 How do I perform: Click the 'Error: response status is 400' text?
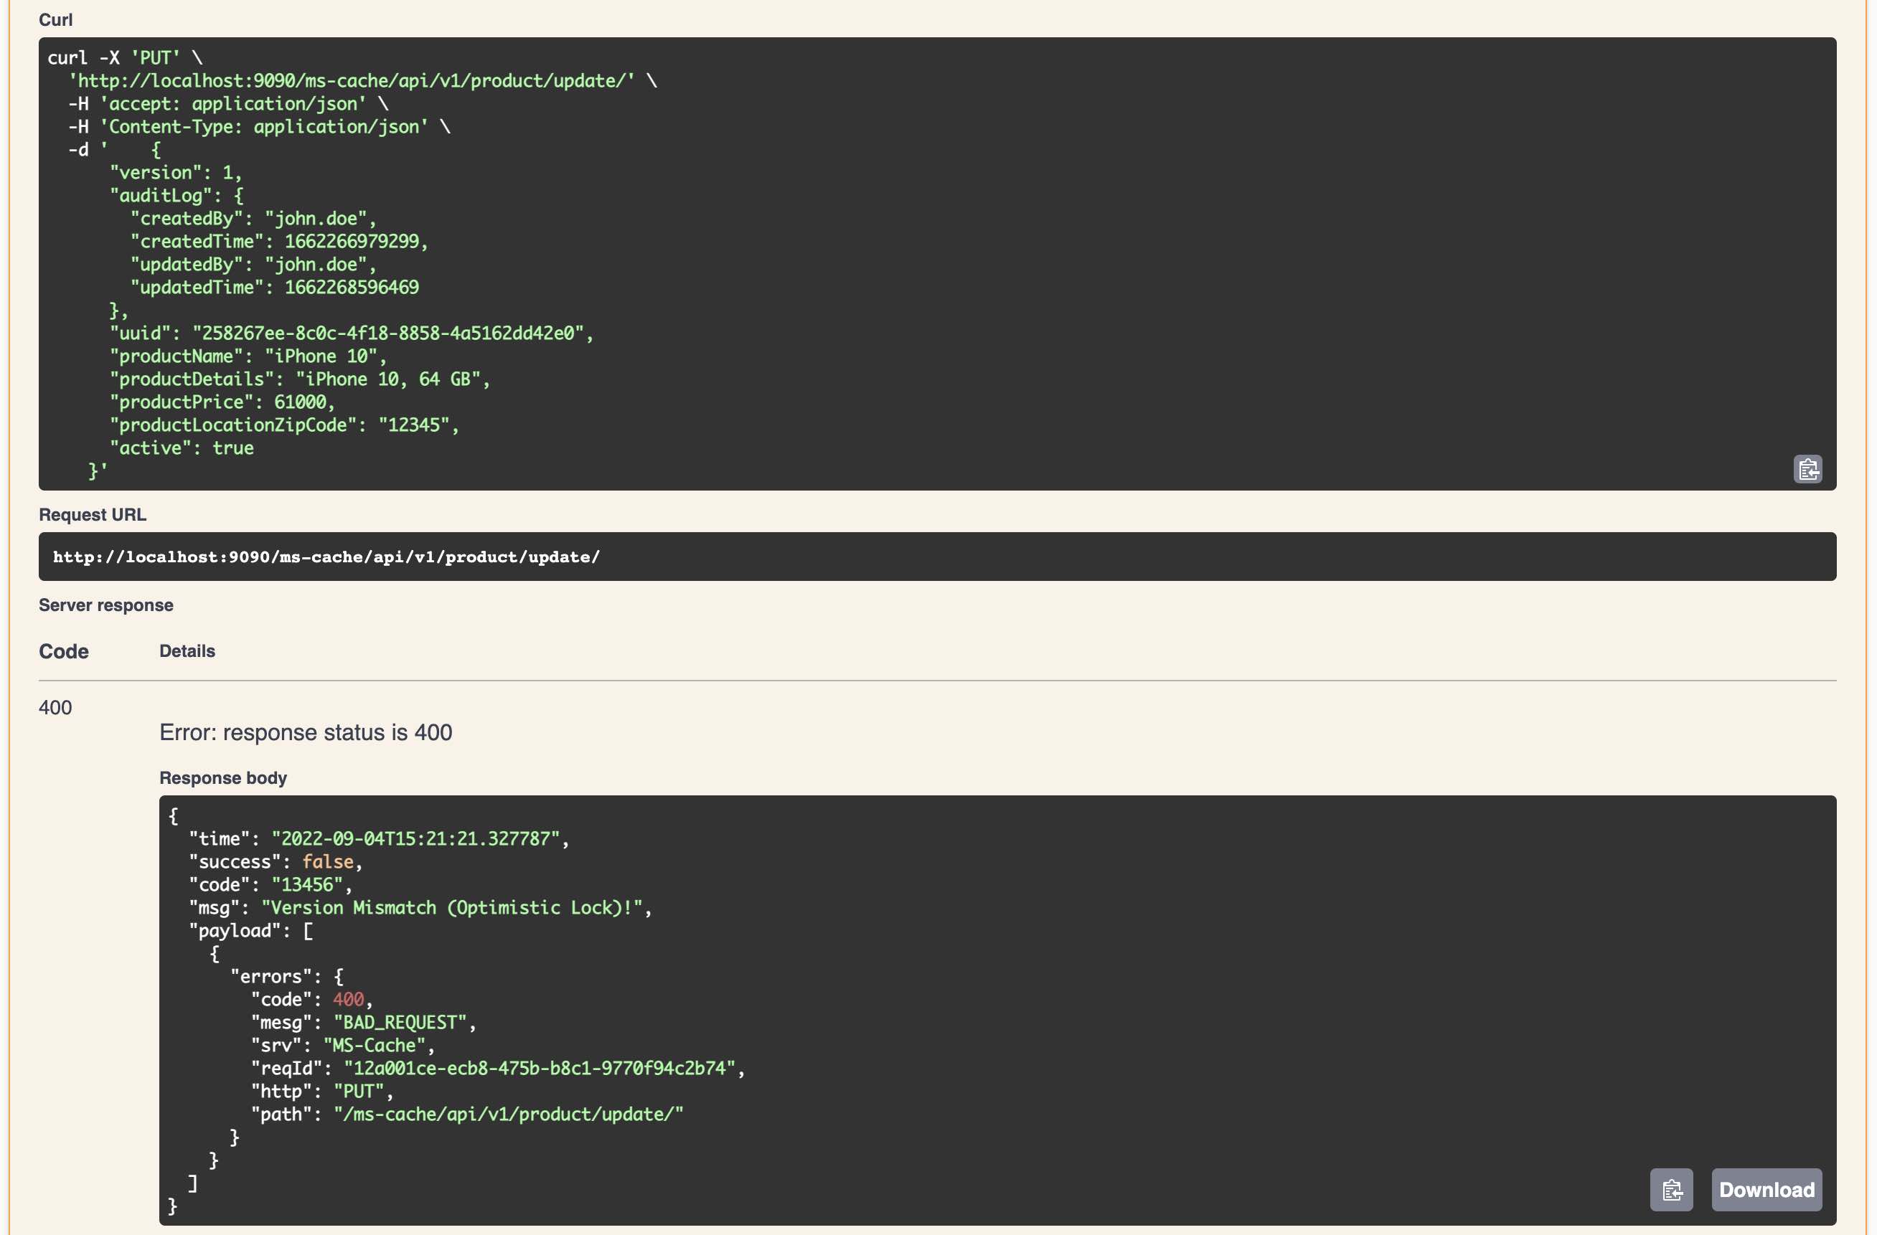305,733
